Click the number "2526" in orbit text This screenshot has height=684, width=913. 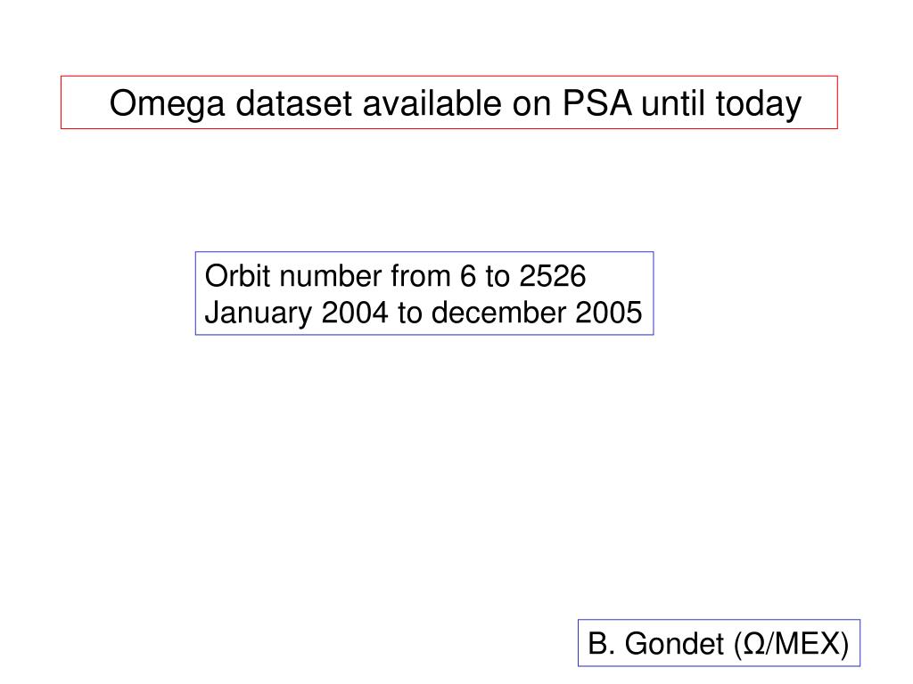click(552, 276)
